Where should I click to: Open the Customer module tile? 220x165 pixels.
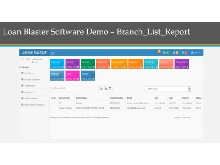click(x=103, y=64)
